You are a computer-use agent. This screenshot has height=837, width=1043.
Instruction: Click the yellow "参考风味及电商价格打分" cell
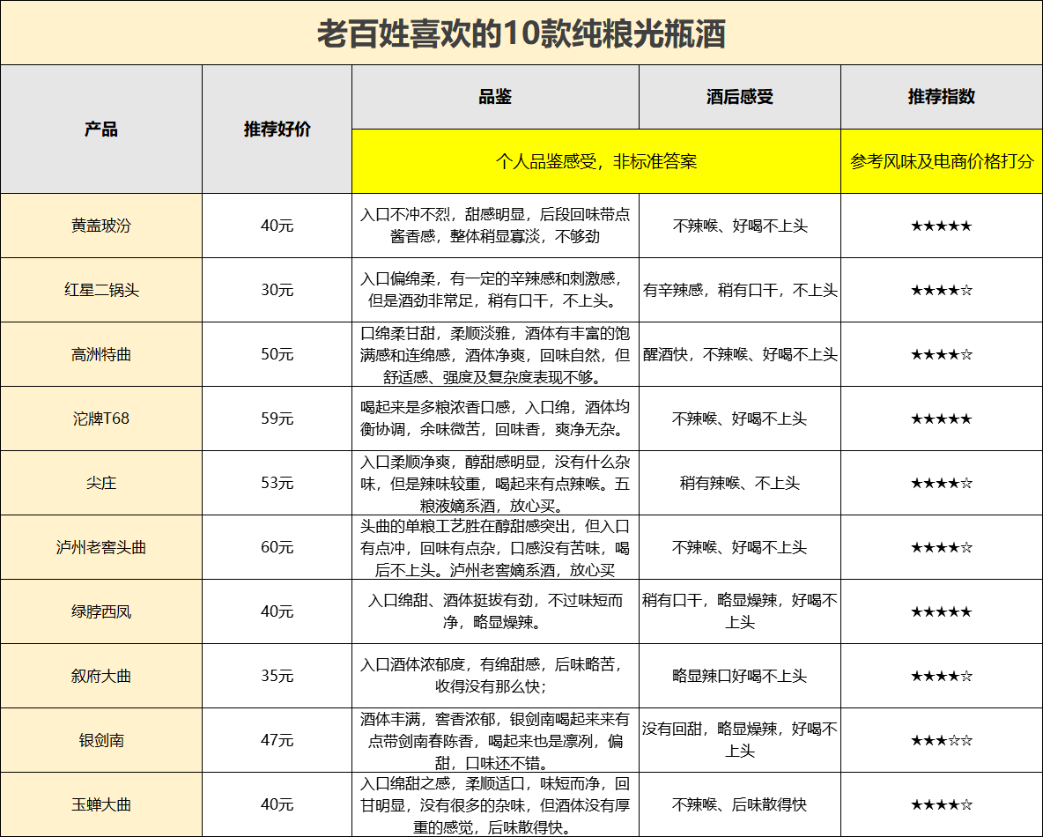pyautogui.click(x=941, y=162)
